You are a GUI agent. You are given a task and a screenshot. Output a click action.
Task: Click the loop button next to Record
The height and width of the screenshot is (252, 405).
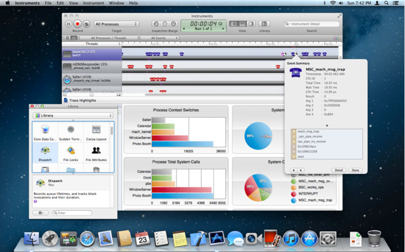click(x=86, y=24)
